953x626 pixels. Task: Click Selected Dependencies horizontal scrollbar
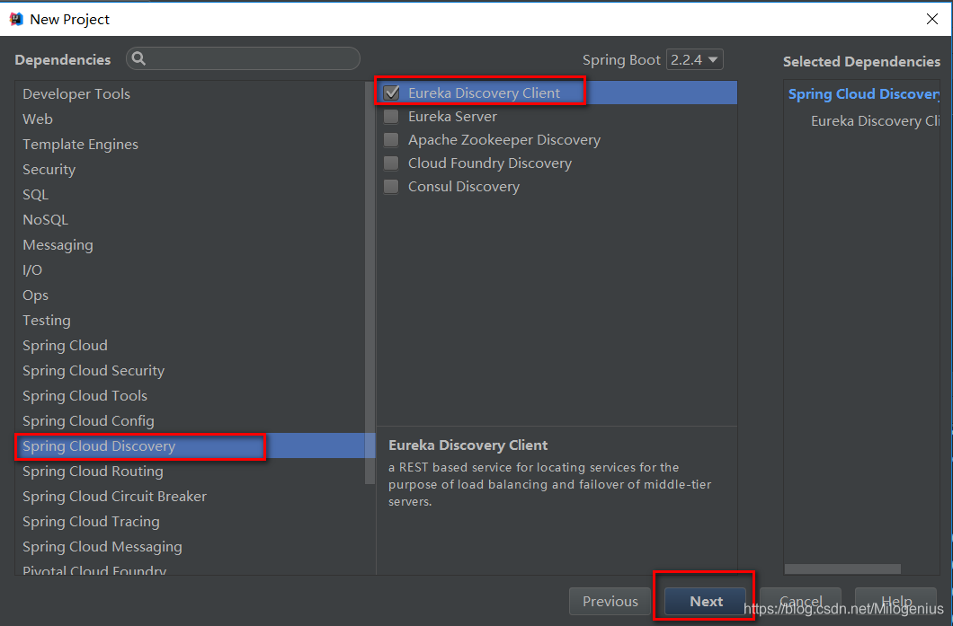842,569
